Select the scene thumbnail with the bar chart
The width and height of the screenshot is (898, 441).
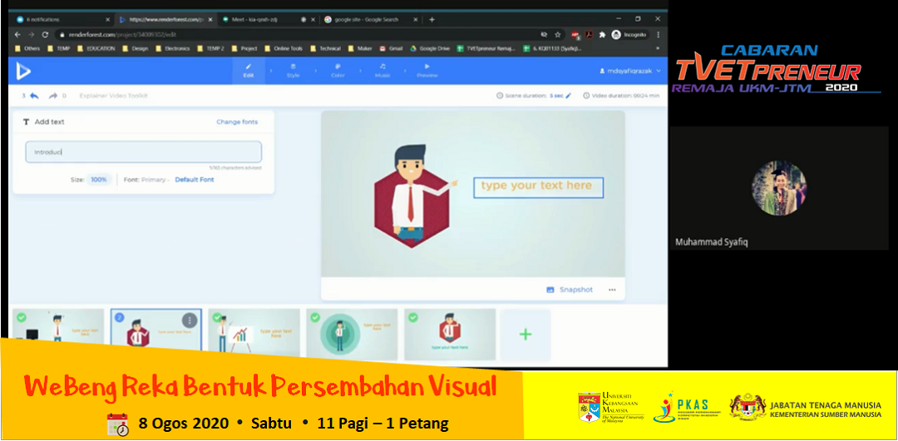tap(254, 334)
